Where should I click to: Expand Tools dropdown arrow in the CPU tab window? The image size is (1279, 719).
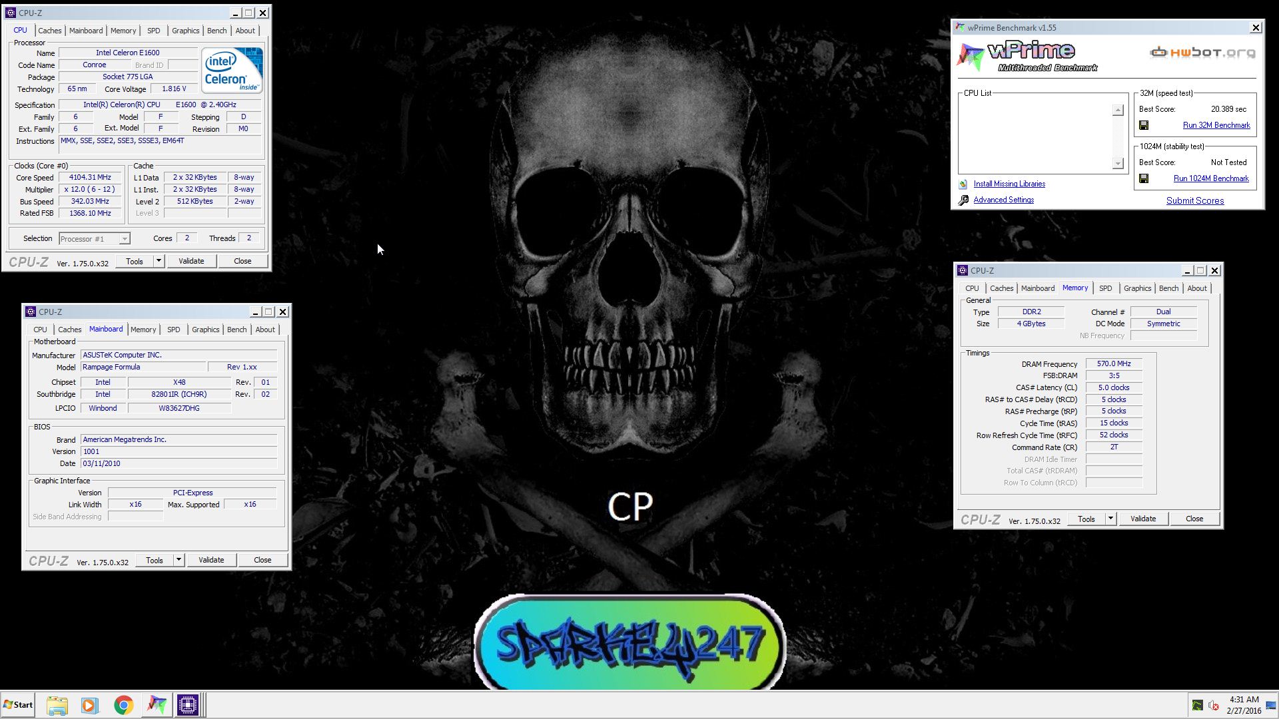[x=159, y=261]
